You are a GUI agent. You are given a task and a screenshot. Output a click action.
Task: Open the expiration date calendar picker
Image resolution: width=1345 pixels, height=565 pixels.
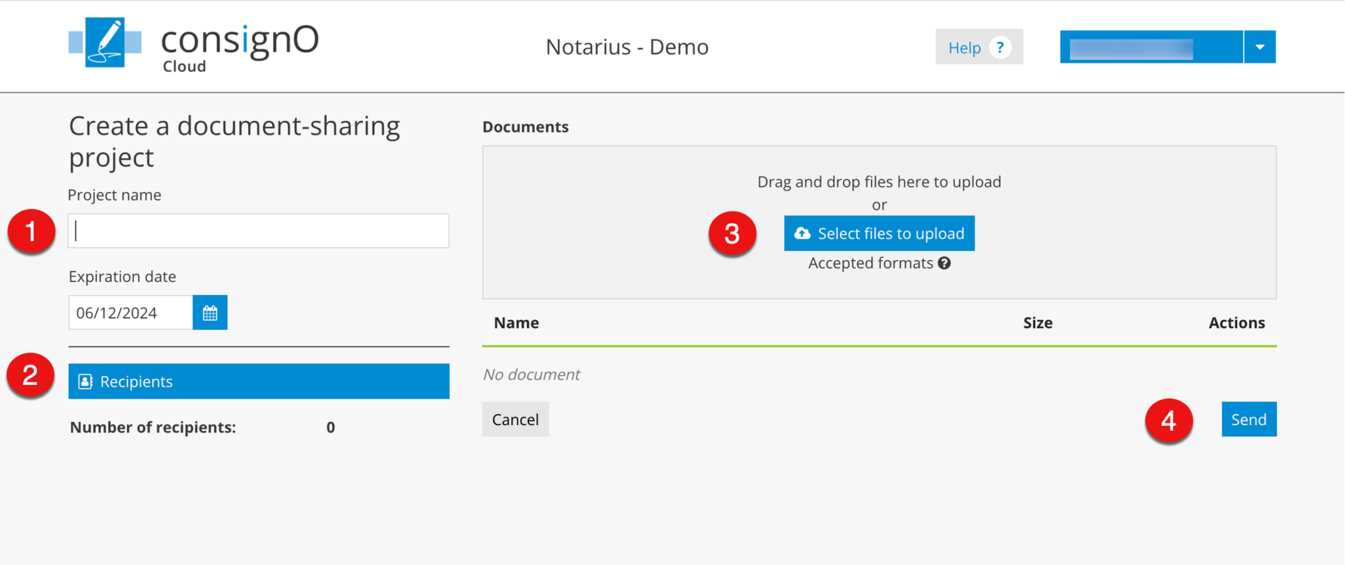(x=210, y=313)
